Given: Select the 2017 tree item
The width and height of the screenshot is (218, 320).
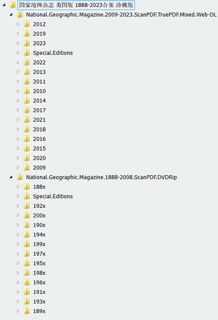Looking at the screenshot, I should (39, 110).
